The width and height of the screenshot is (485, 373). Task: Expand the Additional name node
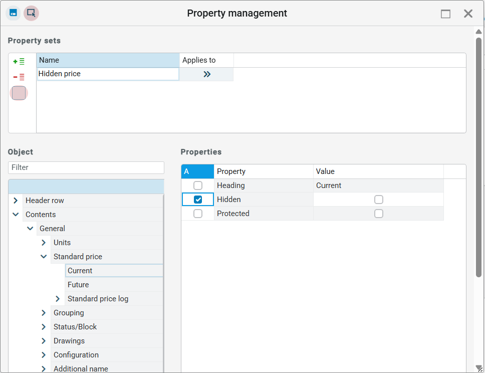[44, 368]
